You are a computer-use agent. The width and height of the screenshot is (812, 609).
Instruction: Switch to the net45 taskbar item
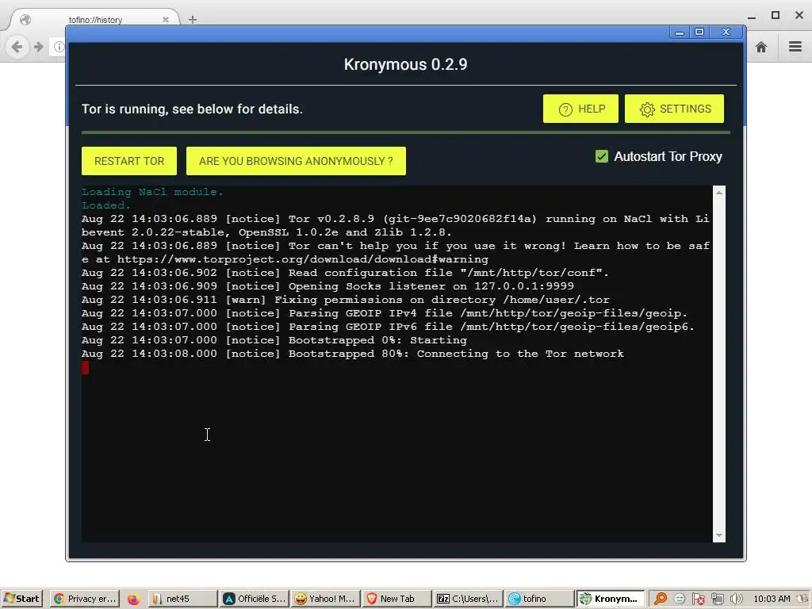click(182, 599)
